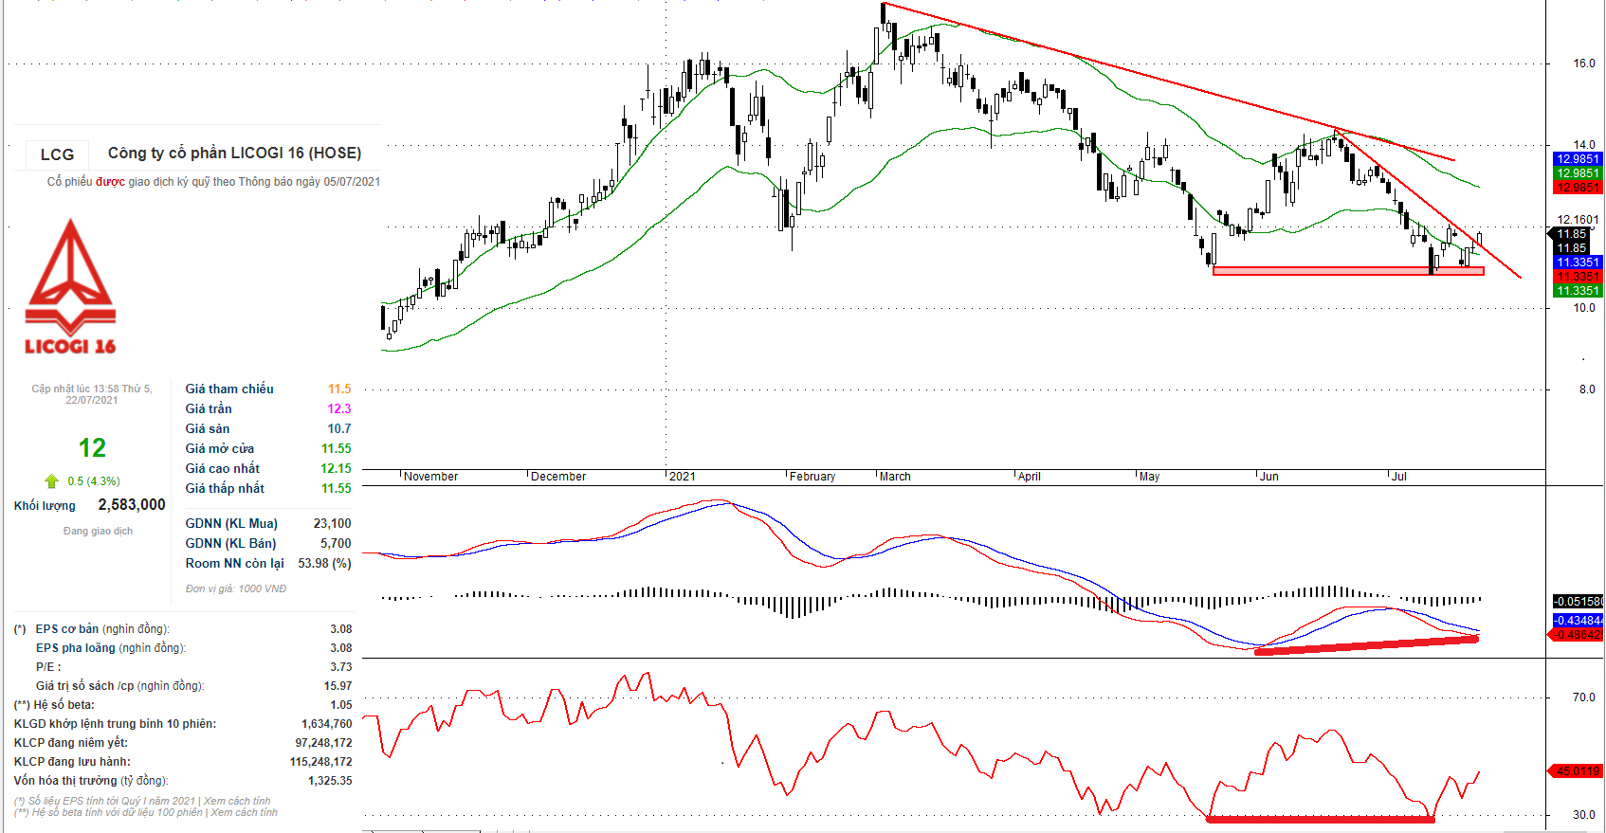Screen dimensions: 1606x833
Task: Click the black MACD histogram tag -0.05158
Action: point(1579,602)
